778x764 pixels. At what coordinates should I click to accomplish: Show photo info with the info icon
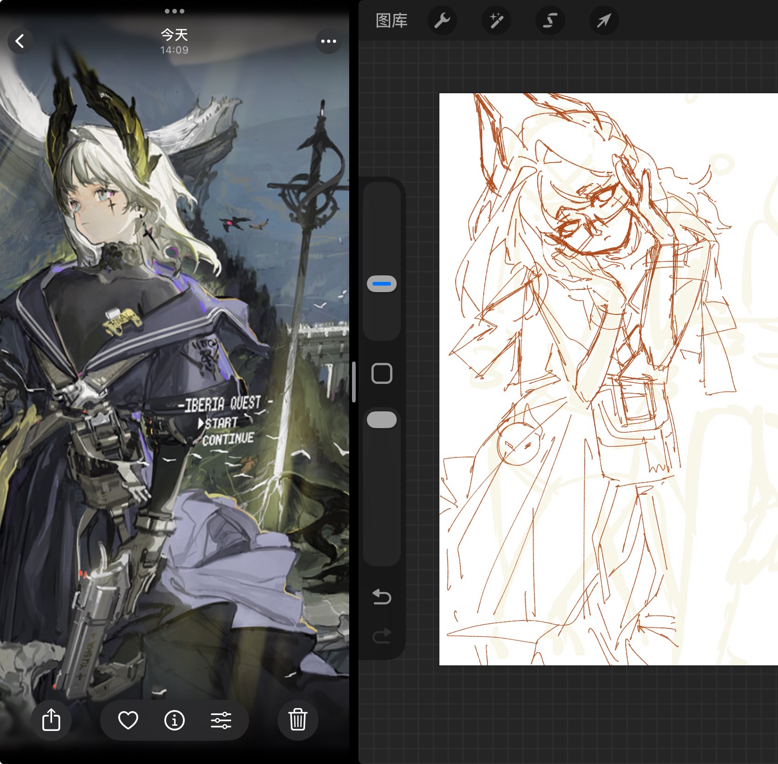(175, 720)
